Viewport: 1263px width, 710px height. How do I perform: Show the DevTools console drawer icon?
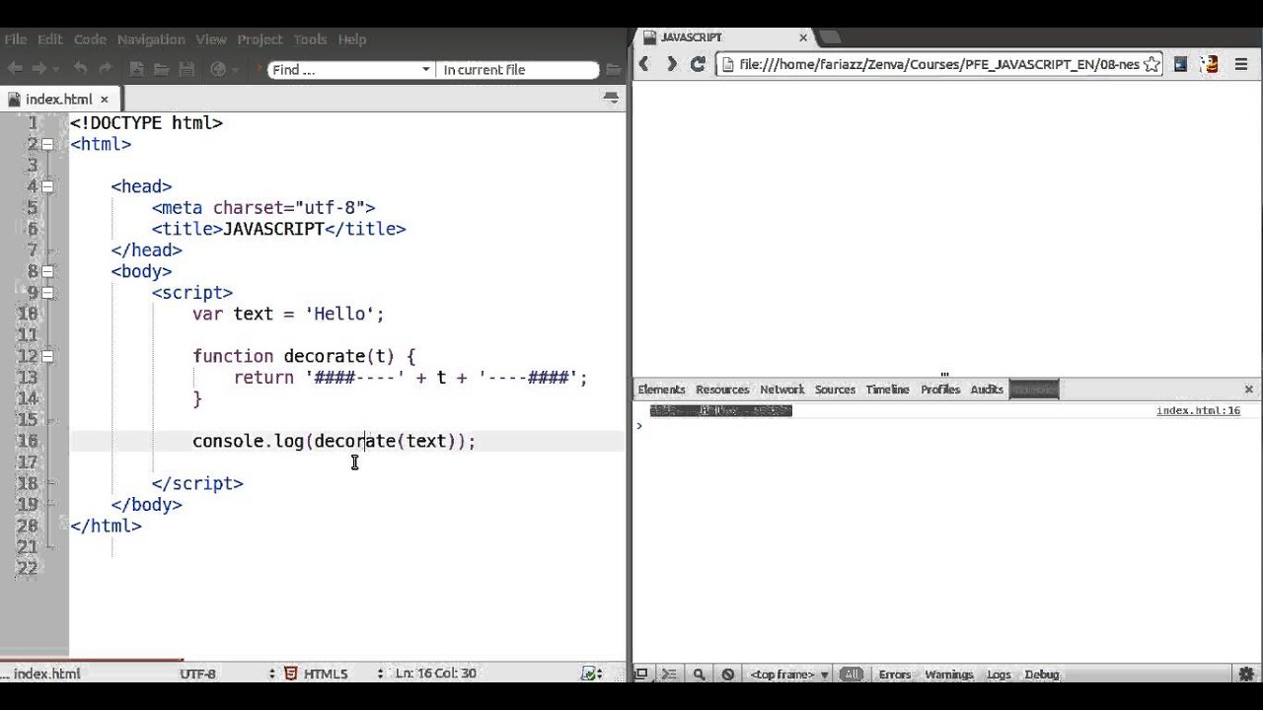point(669,674)
